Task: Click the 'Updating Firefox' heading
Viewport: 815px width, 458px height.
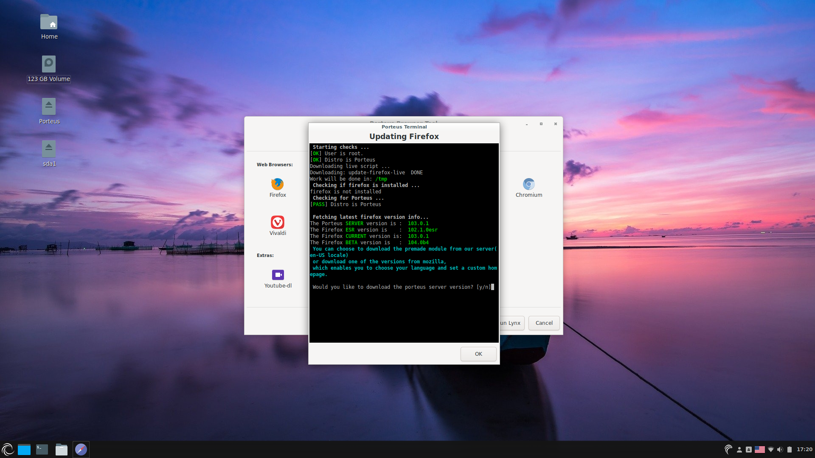Action: pos(404,137)
